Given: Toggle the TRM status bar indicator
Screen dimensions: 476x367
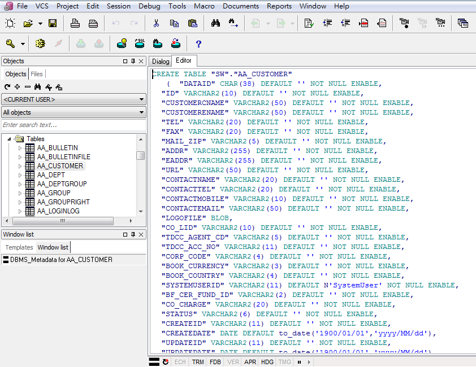Looking at the screenshot, I should 198,362.
